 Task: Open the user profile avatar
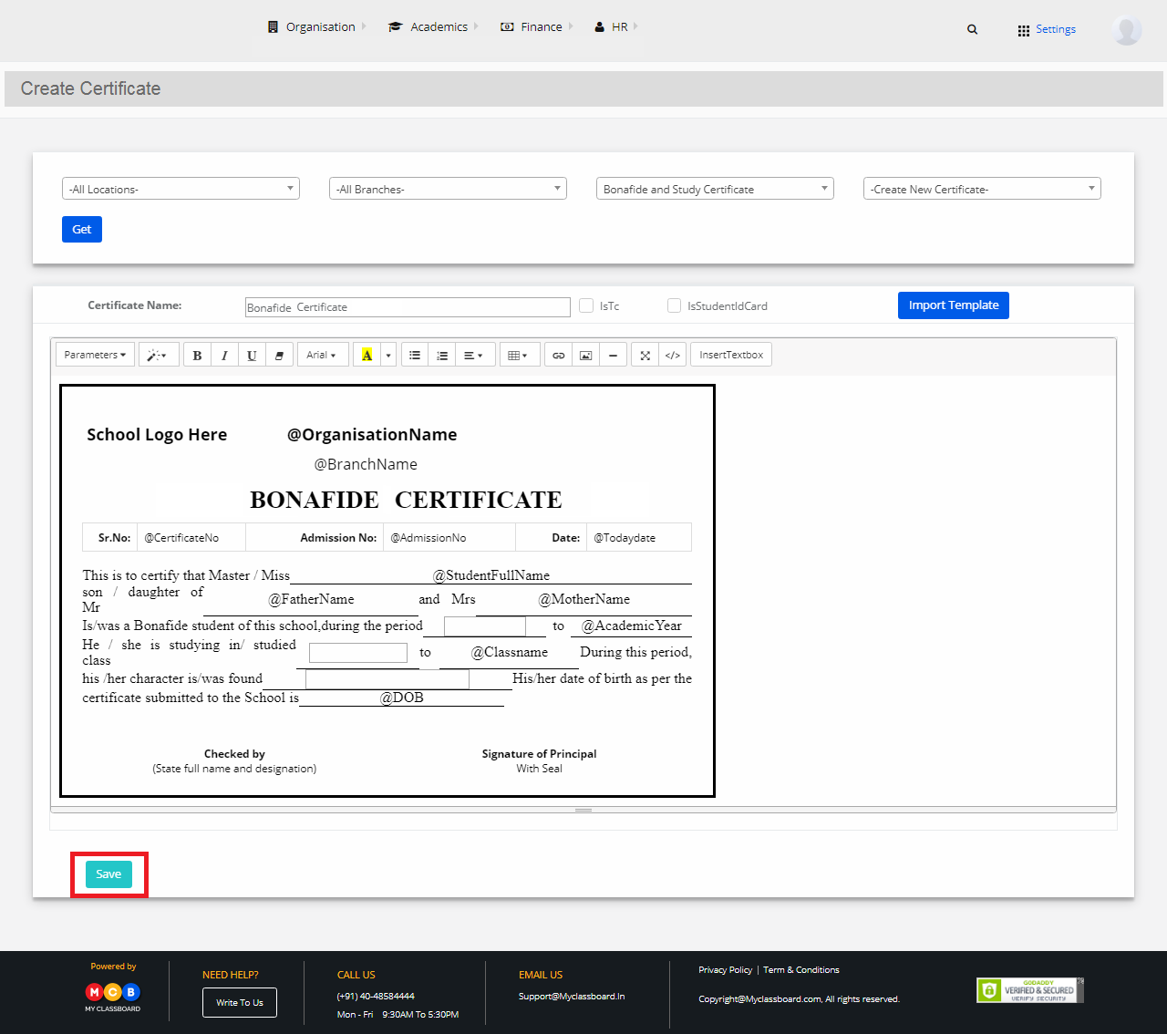[x=1127, y=30]
